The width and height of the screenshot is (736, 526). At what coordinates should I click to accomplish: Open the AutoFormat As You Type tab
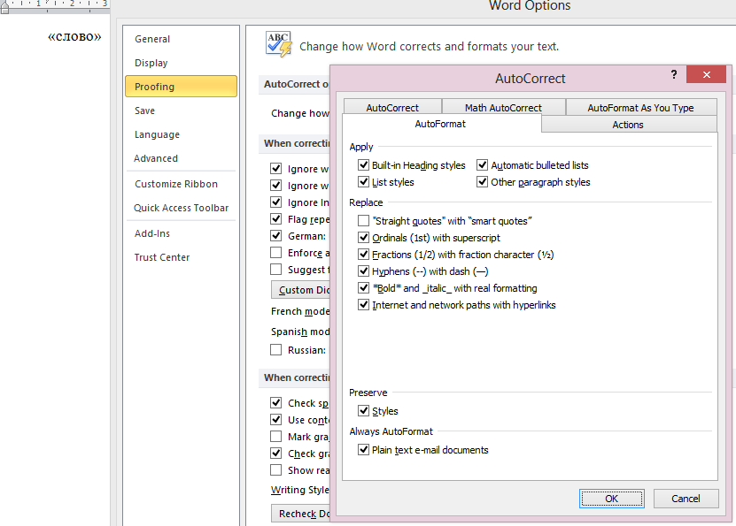640,108
